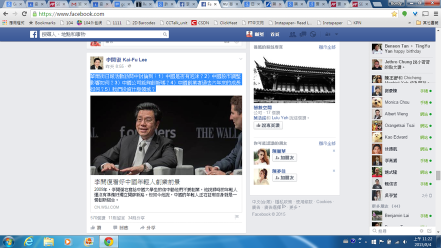This screenshot has width=441, height=248.
Task: Open chat with Kao Edward
Action: (x=402, y=137)
